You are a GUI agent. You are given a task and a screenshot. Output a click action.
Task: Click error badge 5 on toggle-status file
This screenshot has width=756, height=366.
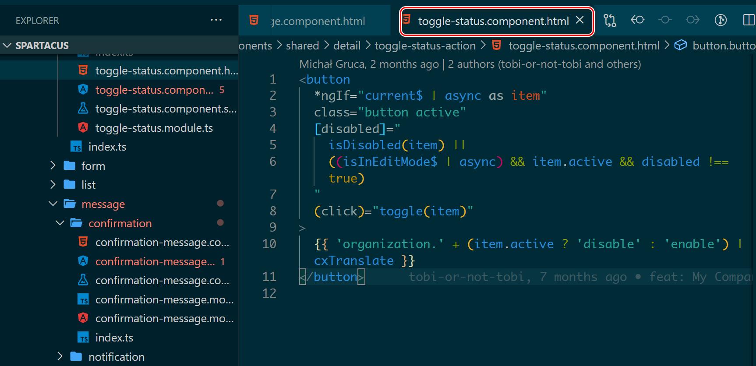click(x=222, y=90)
